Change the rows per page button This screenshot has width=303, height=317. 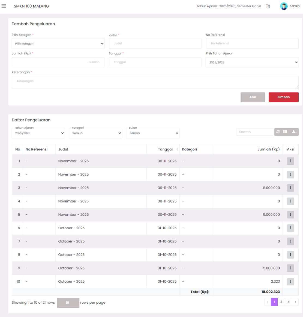[68, 303]
